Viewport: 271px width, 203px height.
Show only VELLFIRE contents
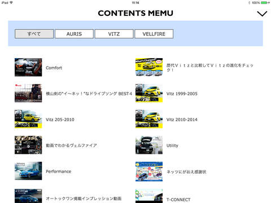154,34
